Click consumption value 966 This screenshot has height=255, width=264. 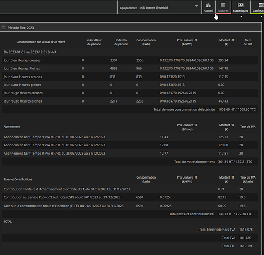point(139,68)
